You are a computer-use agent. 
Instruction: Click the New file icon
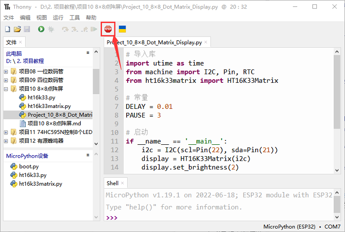(7, 30)
